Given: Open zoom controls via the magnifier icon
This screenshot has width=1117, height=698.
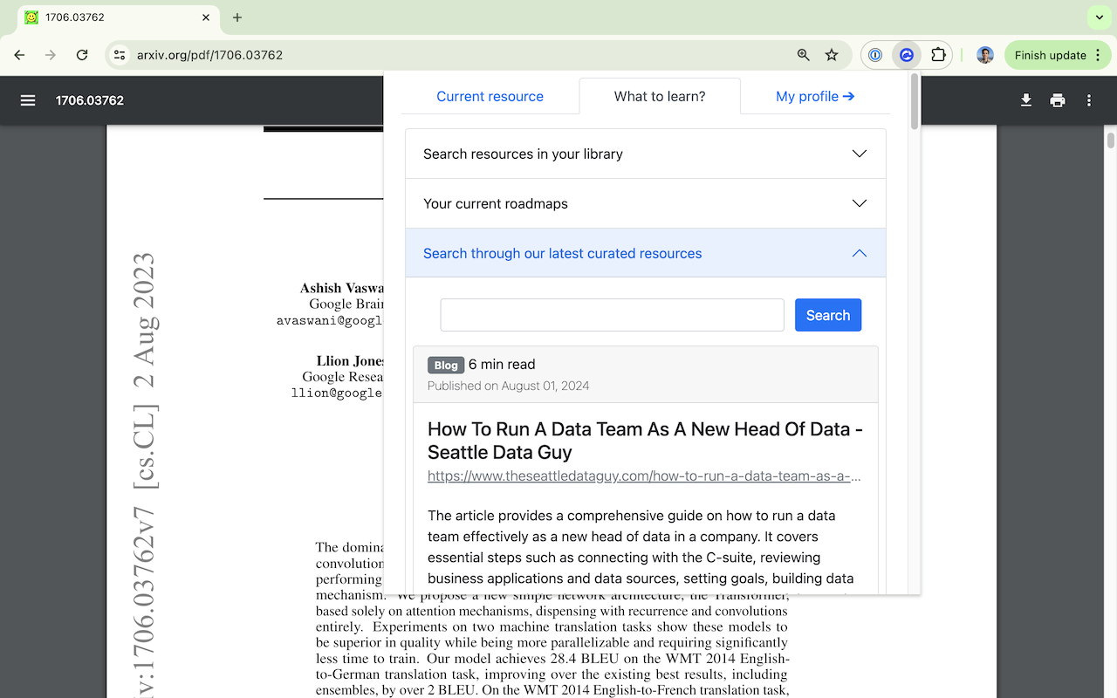Looking at the screenshot, I should (802, 54).
